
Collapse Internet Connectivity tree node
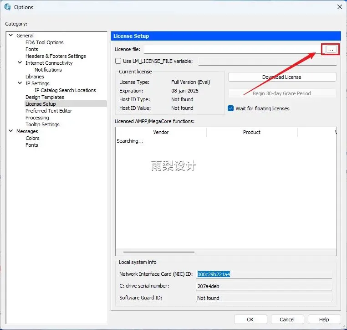click(20, 63)
